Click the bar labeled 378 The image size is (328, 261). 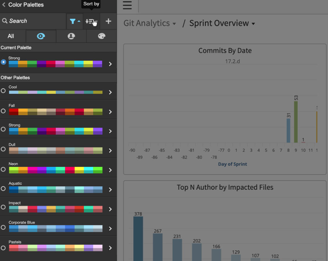[x=138, y=238]
